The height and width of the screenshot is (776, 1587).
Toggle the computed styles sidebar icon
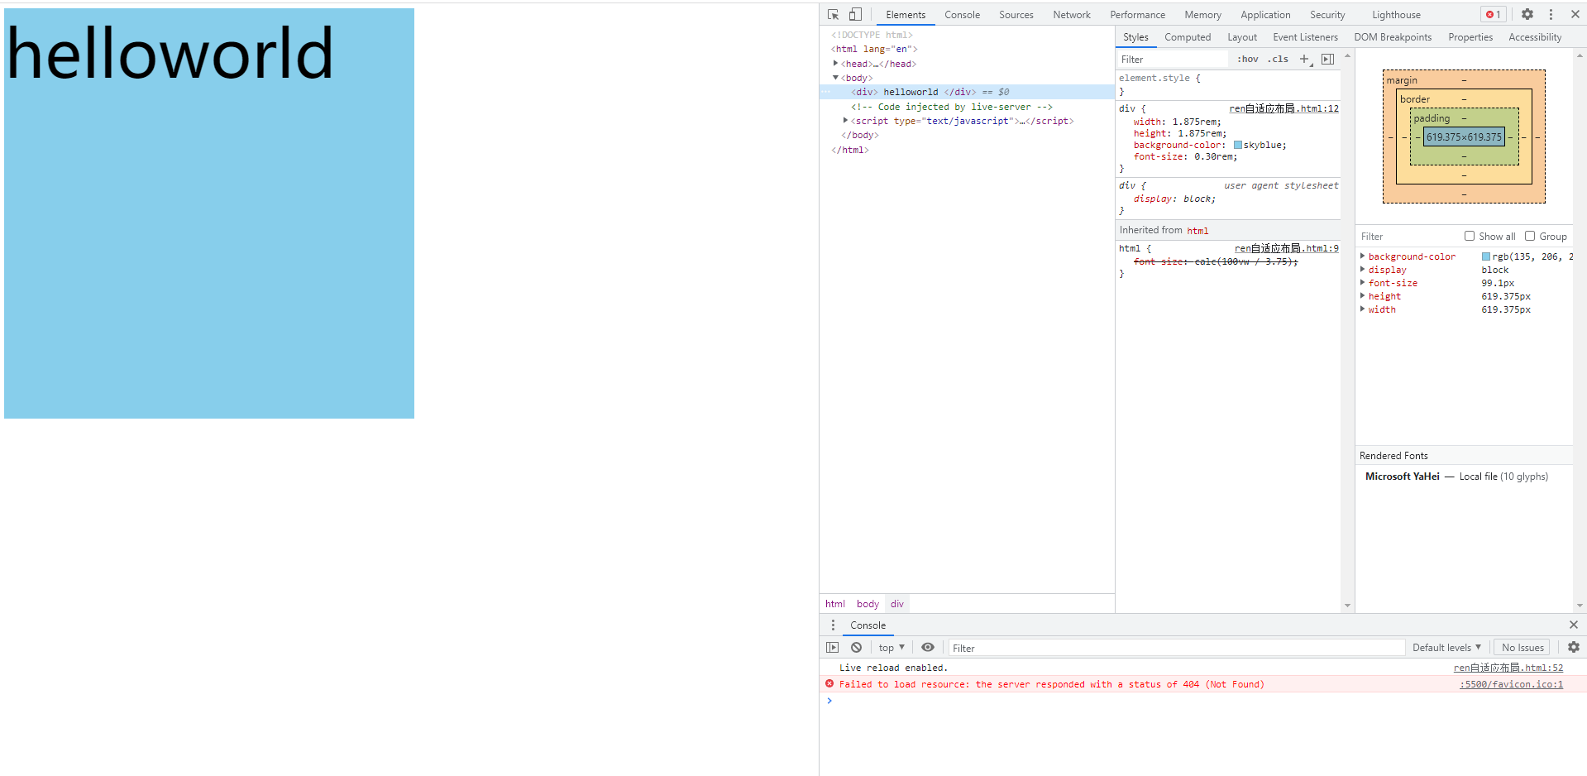click(1327, 59)
